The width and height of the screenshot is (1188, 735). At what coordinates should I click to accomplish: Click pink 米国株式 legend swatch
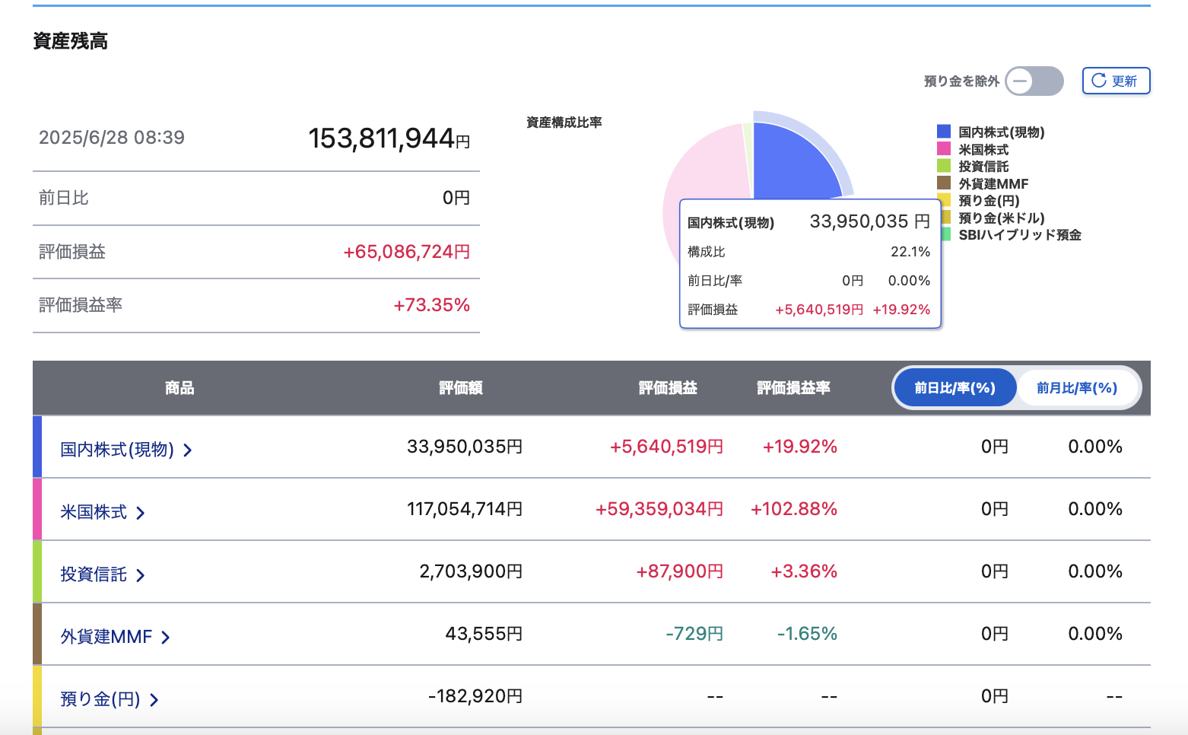(x=944, y=149)
